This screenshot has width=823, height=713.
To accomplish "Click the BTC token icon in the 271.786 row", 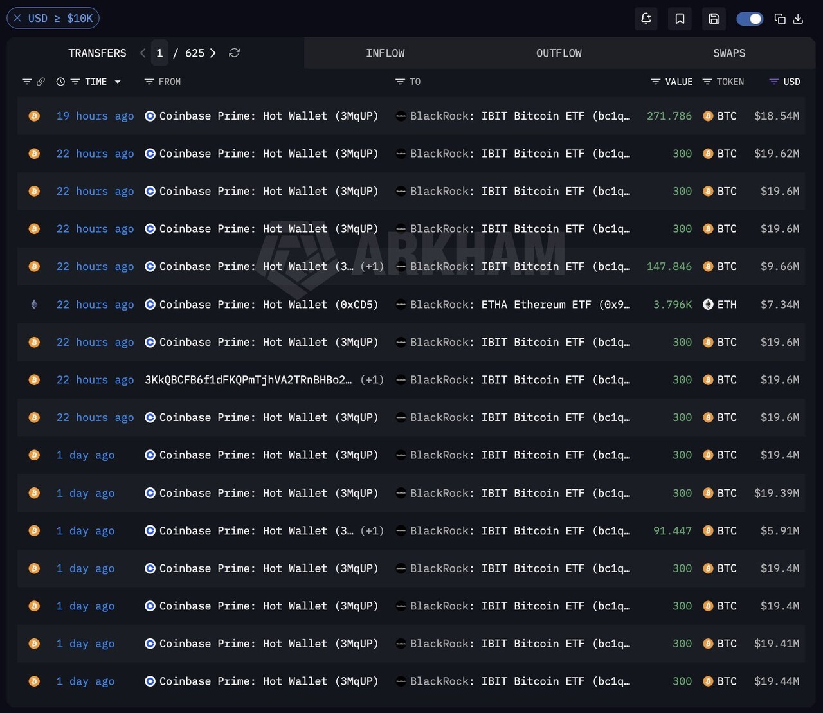I will [x=708, y=116].
